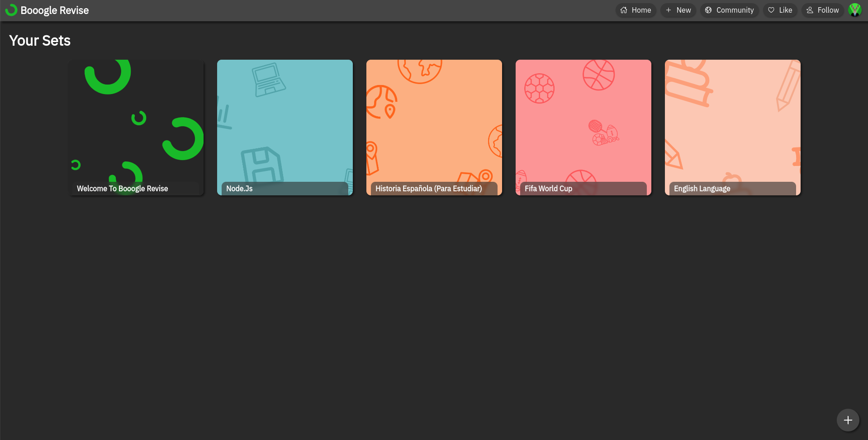Click the Booogle Revise brand name text
The width and height of the screenshot is (868, 440).
[55, 10]
